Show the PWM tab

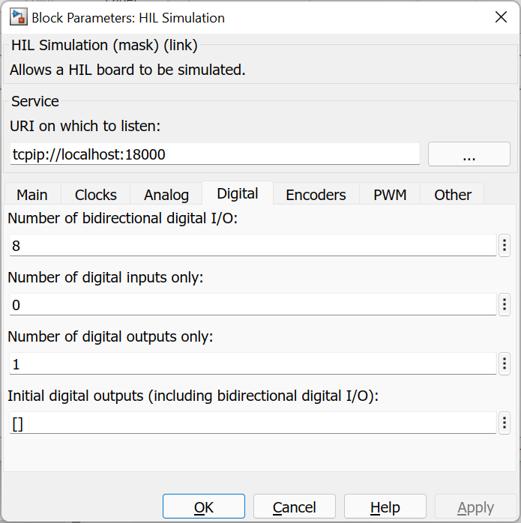point(390,195)
